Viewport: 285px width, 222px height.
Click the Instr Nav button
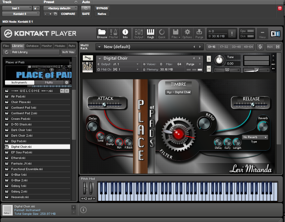click(68, 52)
